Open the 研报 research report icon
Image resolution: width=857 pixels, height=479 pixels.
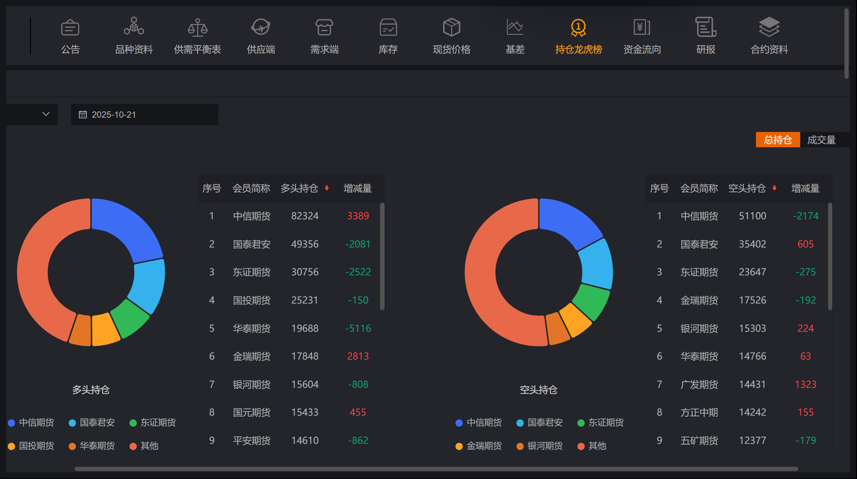point(706,27)
